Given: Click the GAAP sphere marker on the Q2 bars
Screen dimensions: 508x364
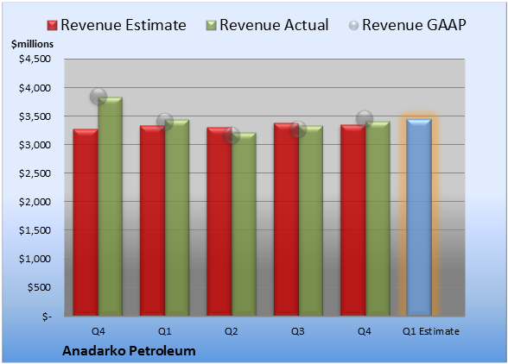Looking at the screenshot, I should [x=232, y=135].
